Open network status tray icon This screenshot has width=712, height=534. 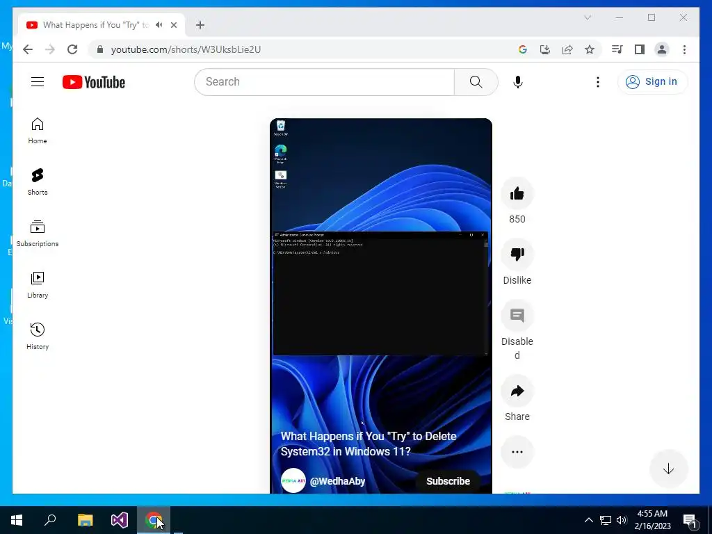tap(606, 520)
